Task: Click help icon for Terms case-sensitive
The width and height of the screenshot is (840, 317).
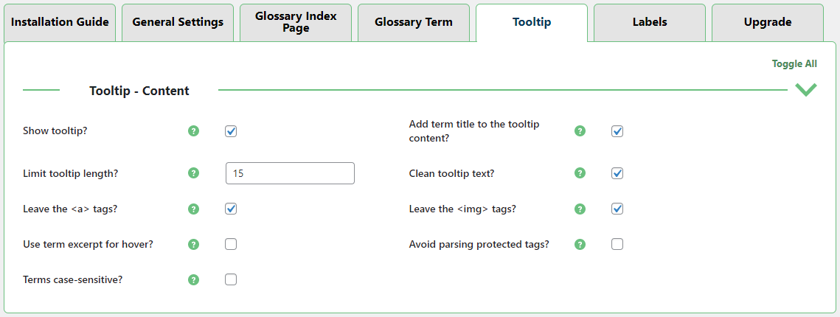Action: (x=193, y=279)
